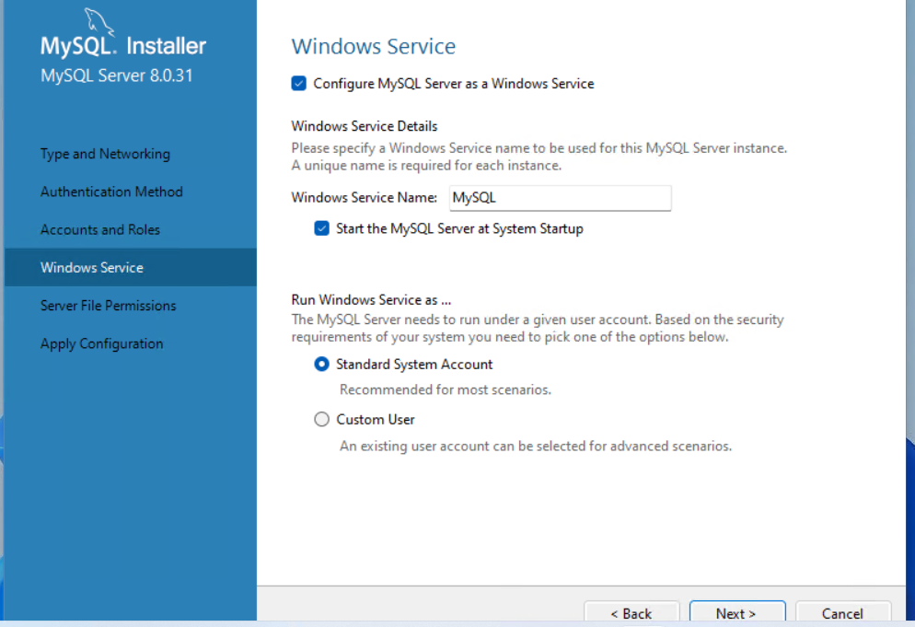The image size is (915, 627).
Task: Click 'A unique name is required' text
Action: tap(426, 166)
